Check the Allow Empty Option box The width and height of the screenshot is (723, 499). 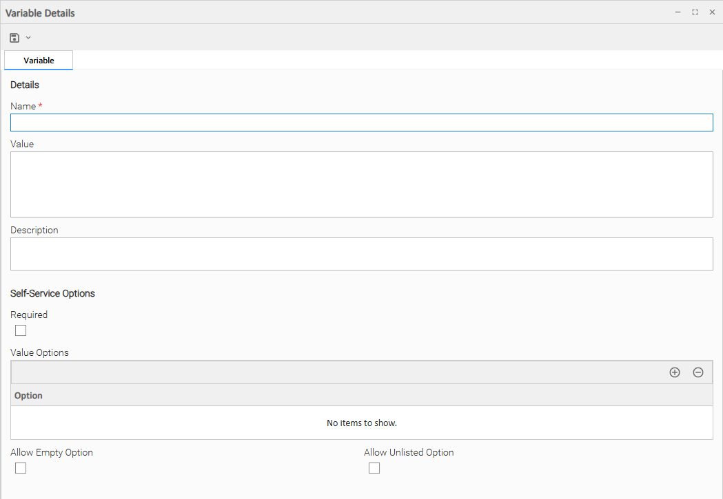pyautogui.click(x=21, y=468)
